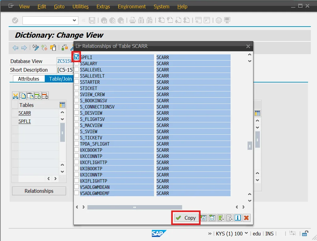The height and width of the screenshot is (241, 317).
Task: Click the dialog list scroll-up arrow at top right
Action: click(x=250, y=54)
